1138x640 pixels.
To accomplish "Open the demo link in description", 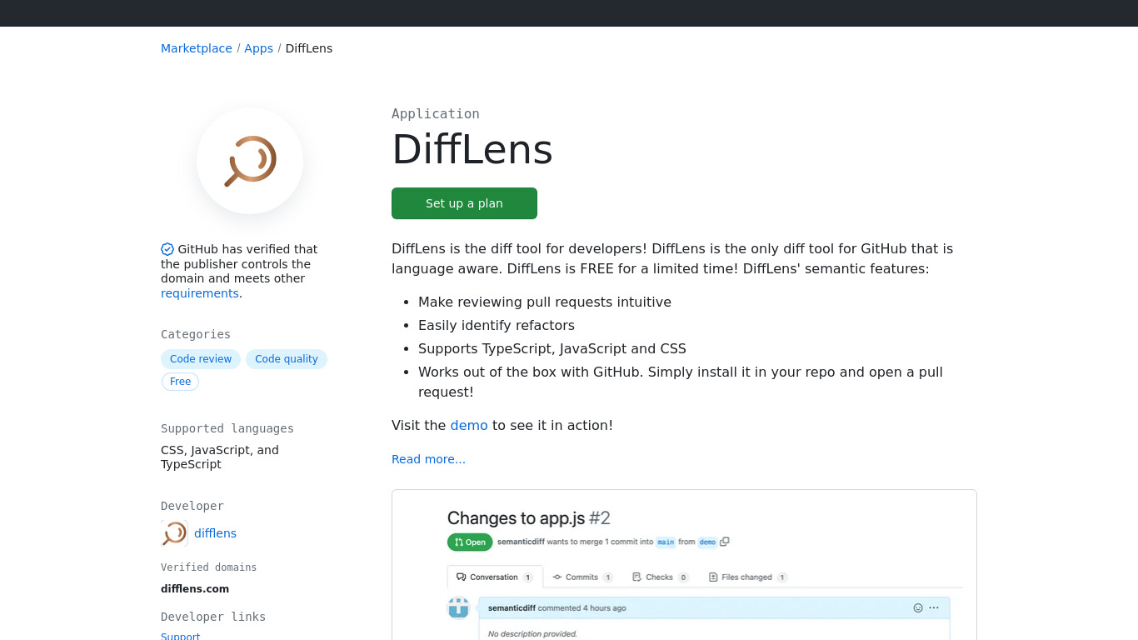I will [x=469, y=425].
